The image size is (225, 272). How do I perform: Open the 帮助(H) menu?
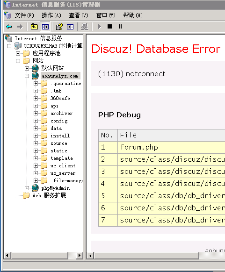pyautogui.click(x=133, y=15)
